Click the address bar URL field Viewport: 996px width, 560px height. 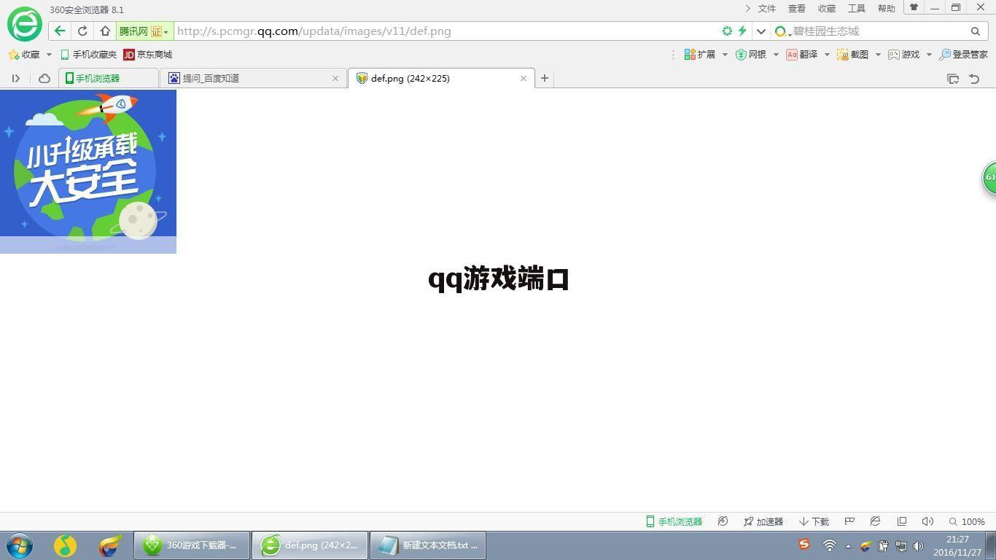(445, 31)
